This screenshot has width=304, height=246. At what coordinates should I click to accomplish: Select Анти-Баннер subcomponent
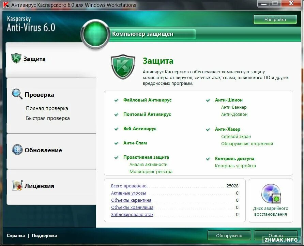[x=234, y=107]
